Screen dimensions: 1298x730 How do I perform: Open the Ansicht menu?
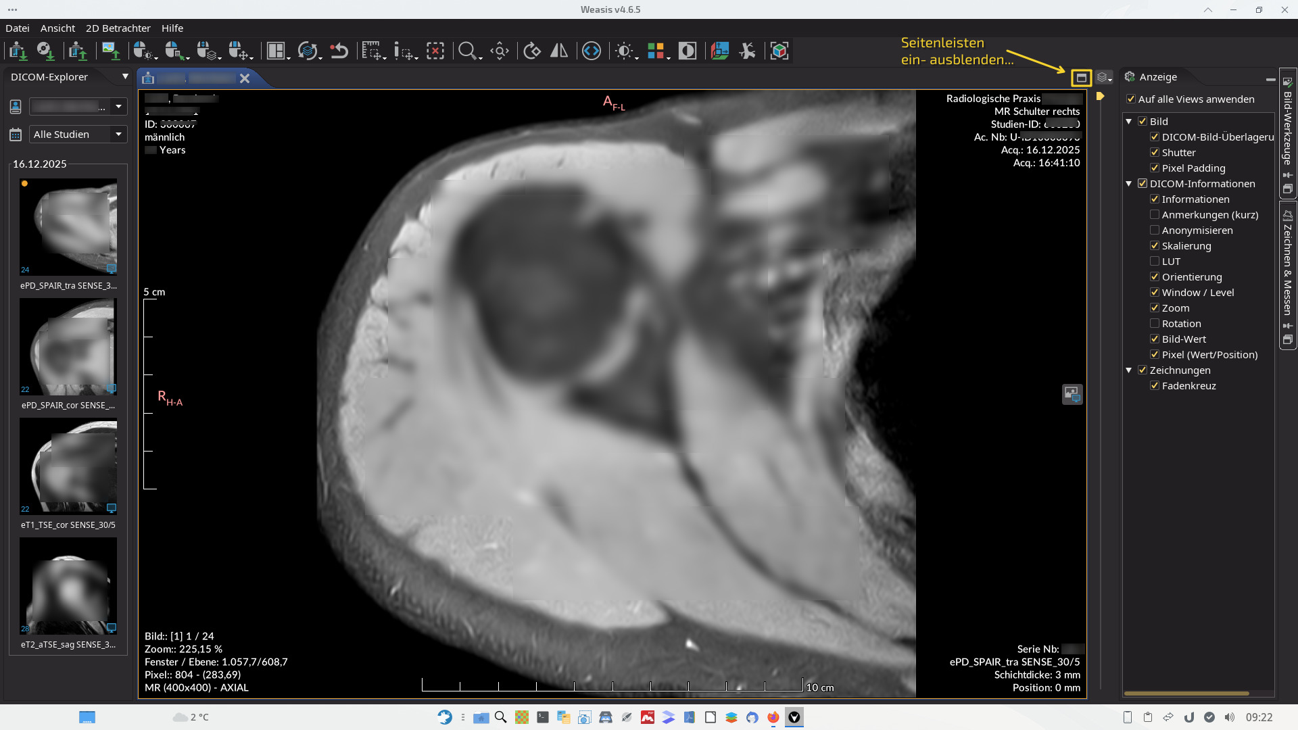[x=57, y=28]
